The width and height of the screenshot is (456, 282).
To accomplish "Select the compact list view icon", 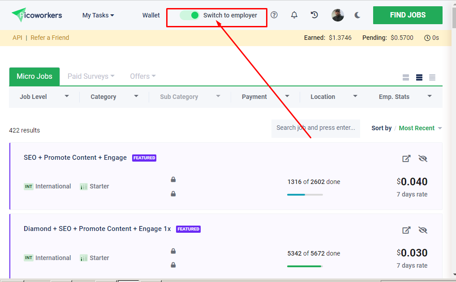I will coord(432,77).
